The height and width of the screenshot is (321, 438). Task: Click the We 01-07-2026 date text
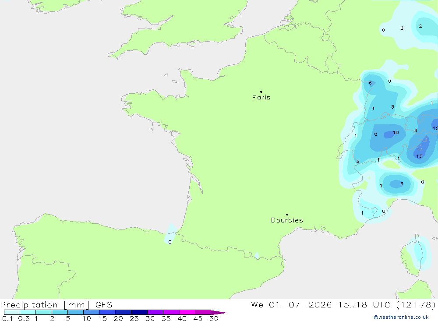point(291,305)
